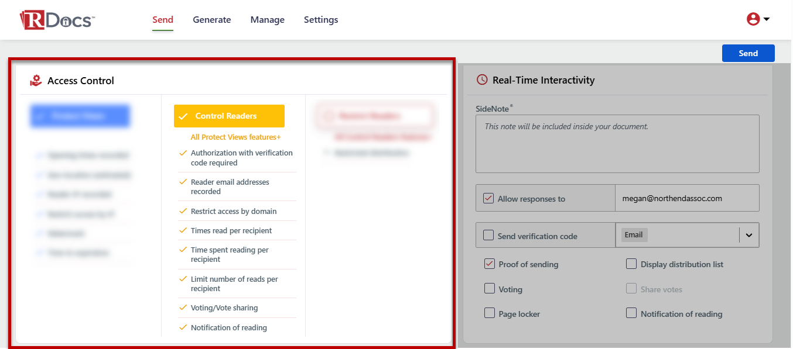This screenshot has height=349, width=793.
Task: Open the Generate tab
Action: [x=212, y=20]
